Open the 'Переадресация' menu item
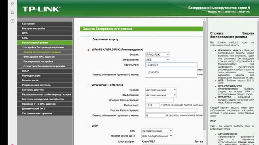The height and width of the screenshot is (145, 259). pyautogui.click(x=45, y=76)
